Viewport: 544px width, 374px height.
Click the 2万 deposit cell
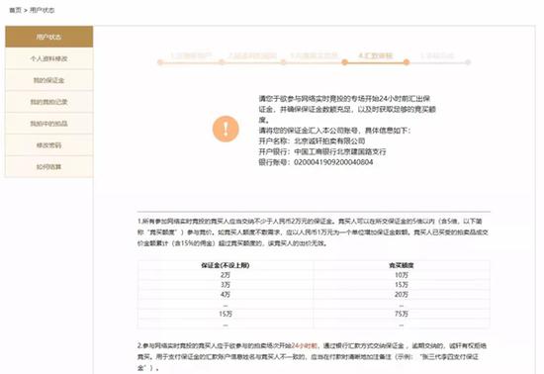click(226, 275)
